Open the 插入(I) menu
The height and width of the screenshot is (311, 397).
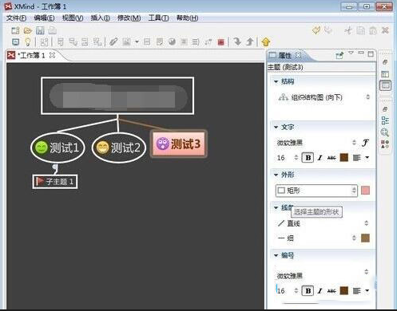pos(100,18)
